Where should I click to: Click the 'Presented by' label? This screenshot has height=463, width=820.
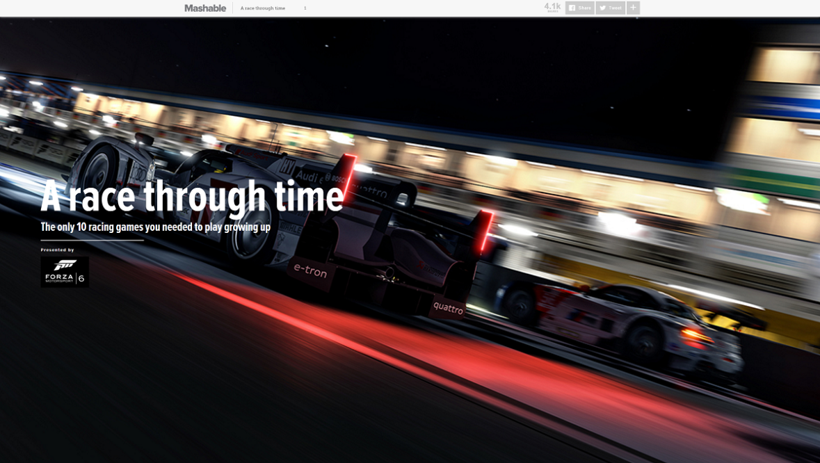pyautogui.click(x=57, y=250)
